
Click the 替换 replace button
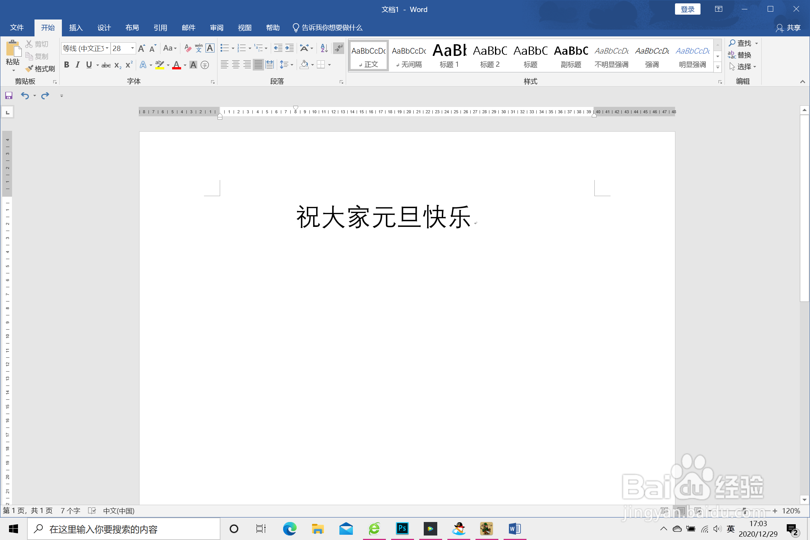[x=740, y=55]
